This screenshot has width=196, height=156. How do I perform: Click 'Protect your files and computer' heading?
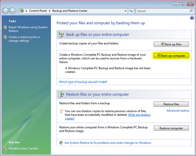click(101, 23)
